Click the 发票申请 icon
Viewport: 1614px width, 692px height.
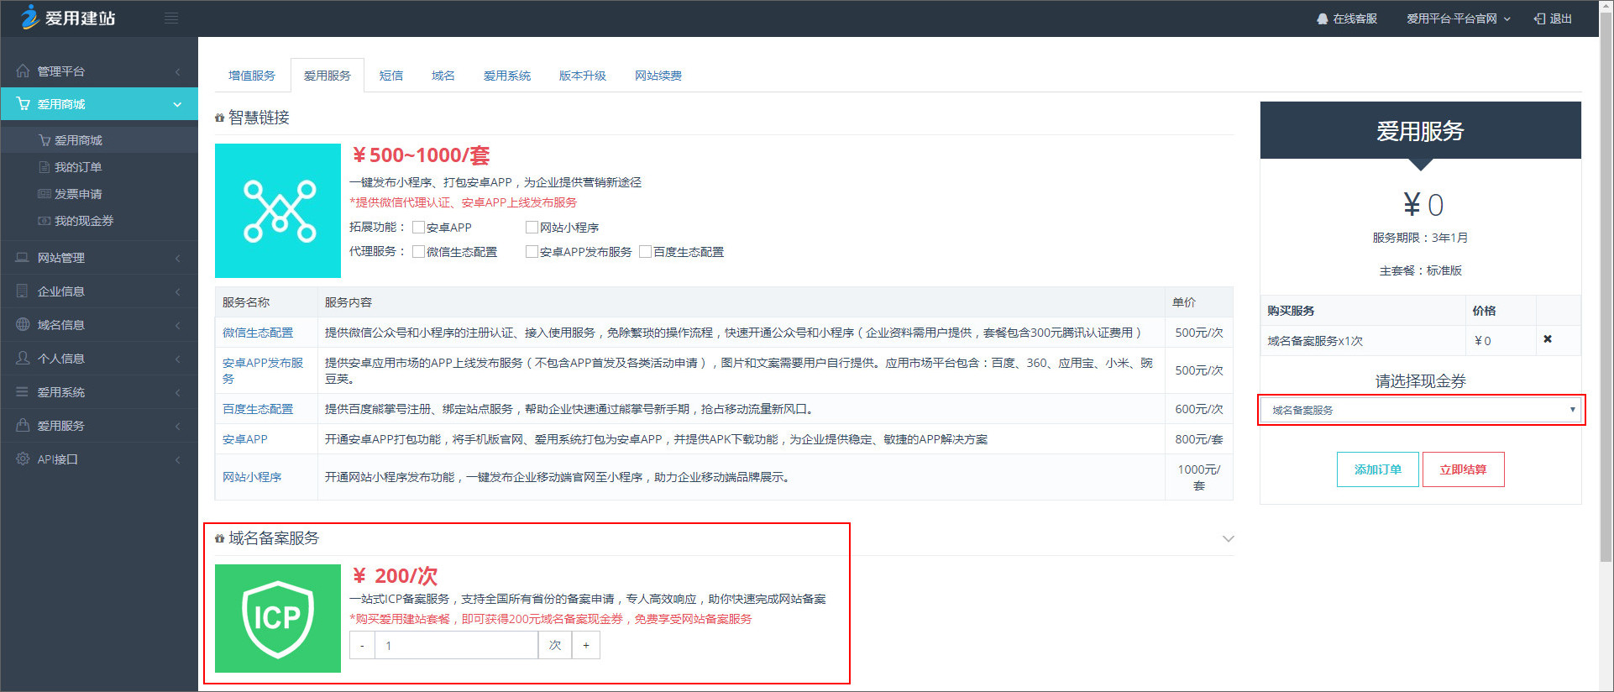click(45, 194)
